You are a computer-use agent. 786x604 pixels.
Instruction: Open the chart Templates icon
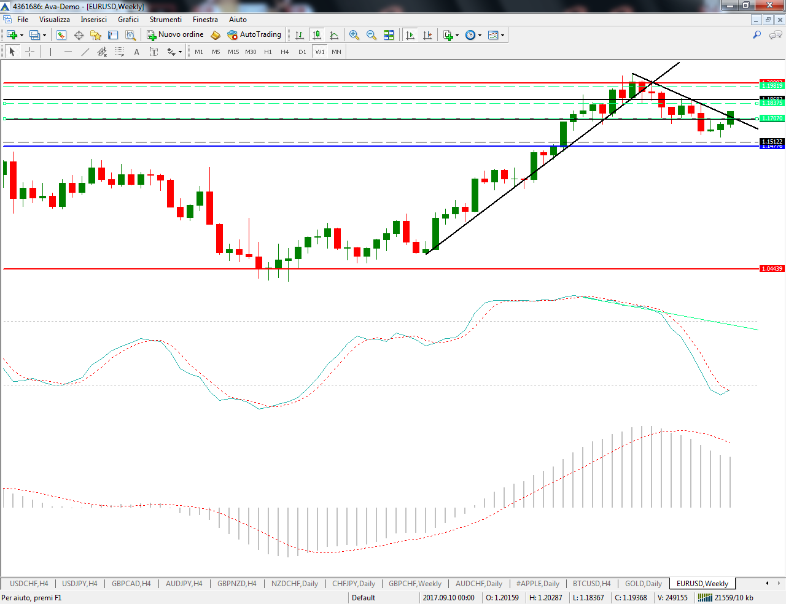click(493, 35)
